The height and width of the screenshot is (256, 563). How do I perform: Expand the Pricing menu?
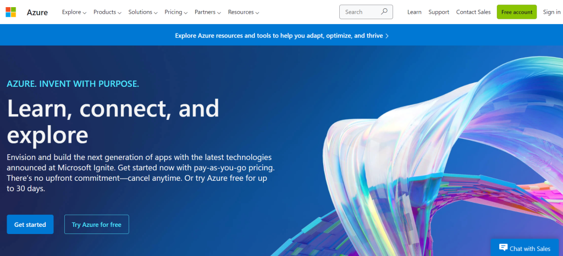(176, 12)
